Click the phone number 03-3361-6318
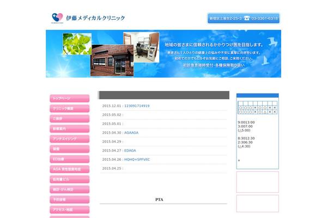 [x=264, y=19]
